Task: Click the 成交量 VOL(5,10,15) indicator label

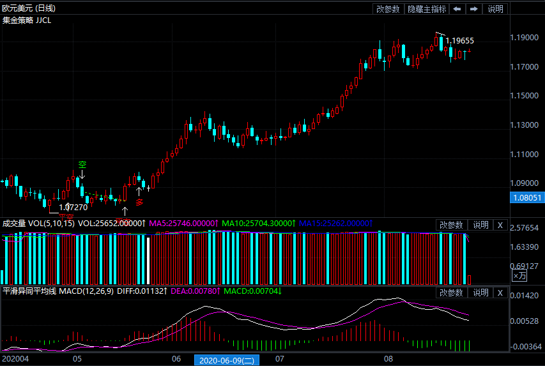Action: [x=38, y=224]
